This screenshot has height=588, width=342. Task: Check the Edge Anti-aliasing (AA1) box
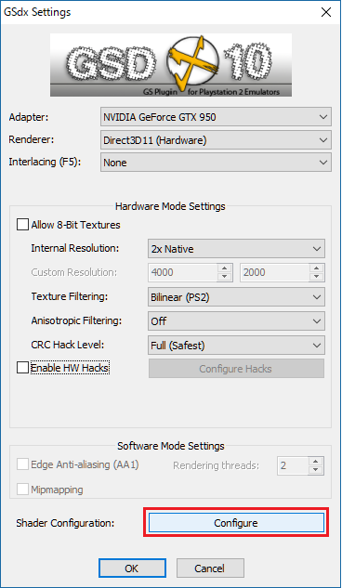pos(22,464)
